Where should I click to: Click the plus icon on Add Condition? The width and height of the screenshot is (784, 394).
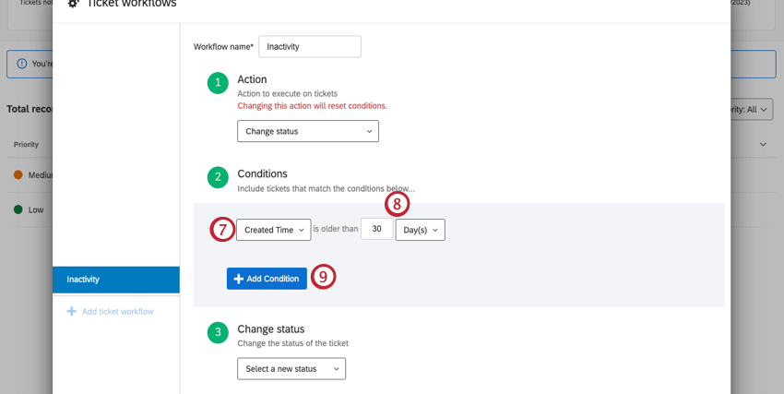tap(238, 279)
